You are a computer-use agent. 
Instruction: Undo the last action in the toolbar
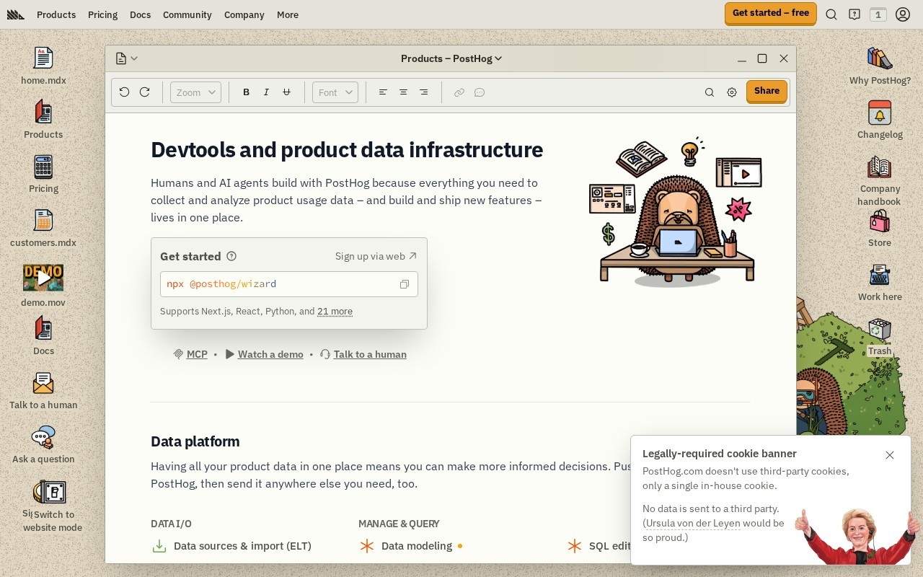124,92
